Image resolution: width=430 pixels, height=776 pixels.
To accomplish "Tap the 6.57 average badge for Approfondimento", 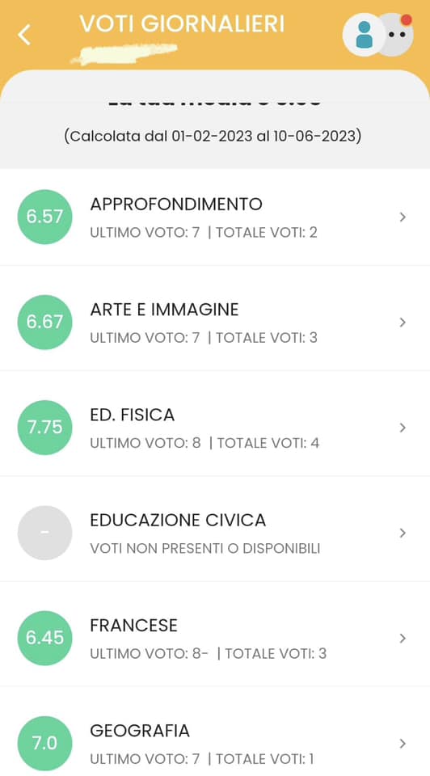I will [44, 217].
